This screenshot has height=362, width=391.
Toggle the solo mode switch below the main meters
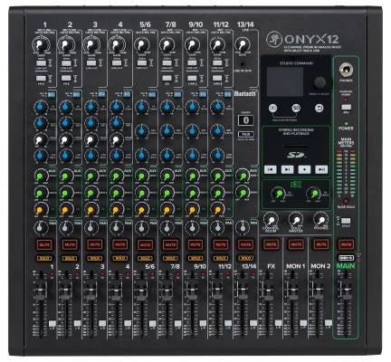click(346, 221)
